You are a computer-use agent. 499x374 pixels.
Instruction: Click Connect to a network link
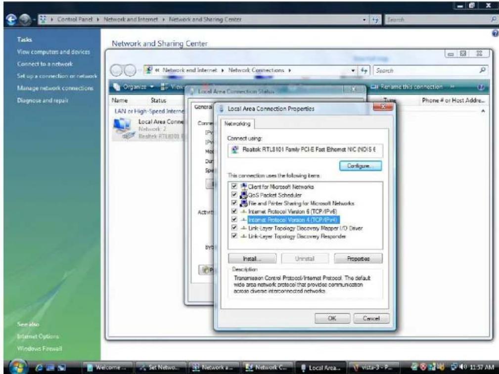45,64
